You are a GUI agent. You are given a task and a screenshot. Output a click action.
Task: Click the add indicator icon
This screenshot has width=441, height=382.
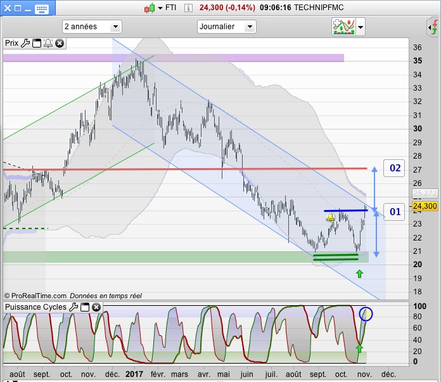343,27
